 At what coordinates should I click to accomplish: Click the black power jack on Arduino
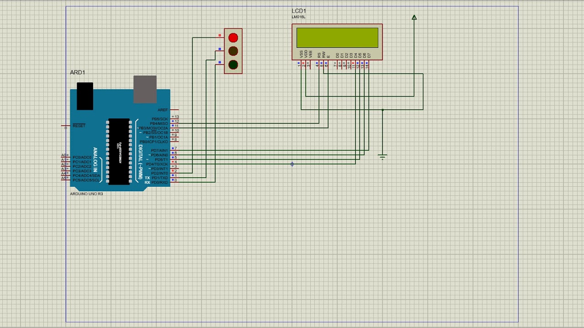pyautogui.click(x=85, y=96)
